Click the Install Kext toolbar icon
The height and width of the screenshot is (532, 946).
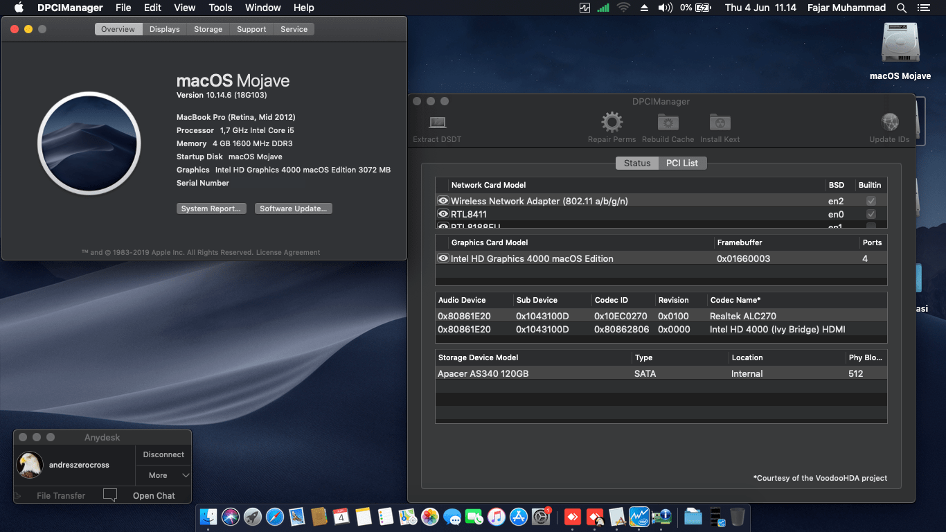pyautogui.click(x=719, y=122)
